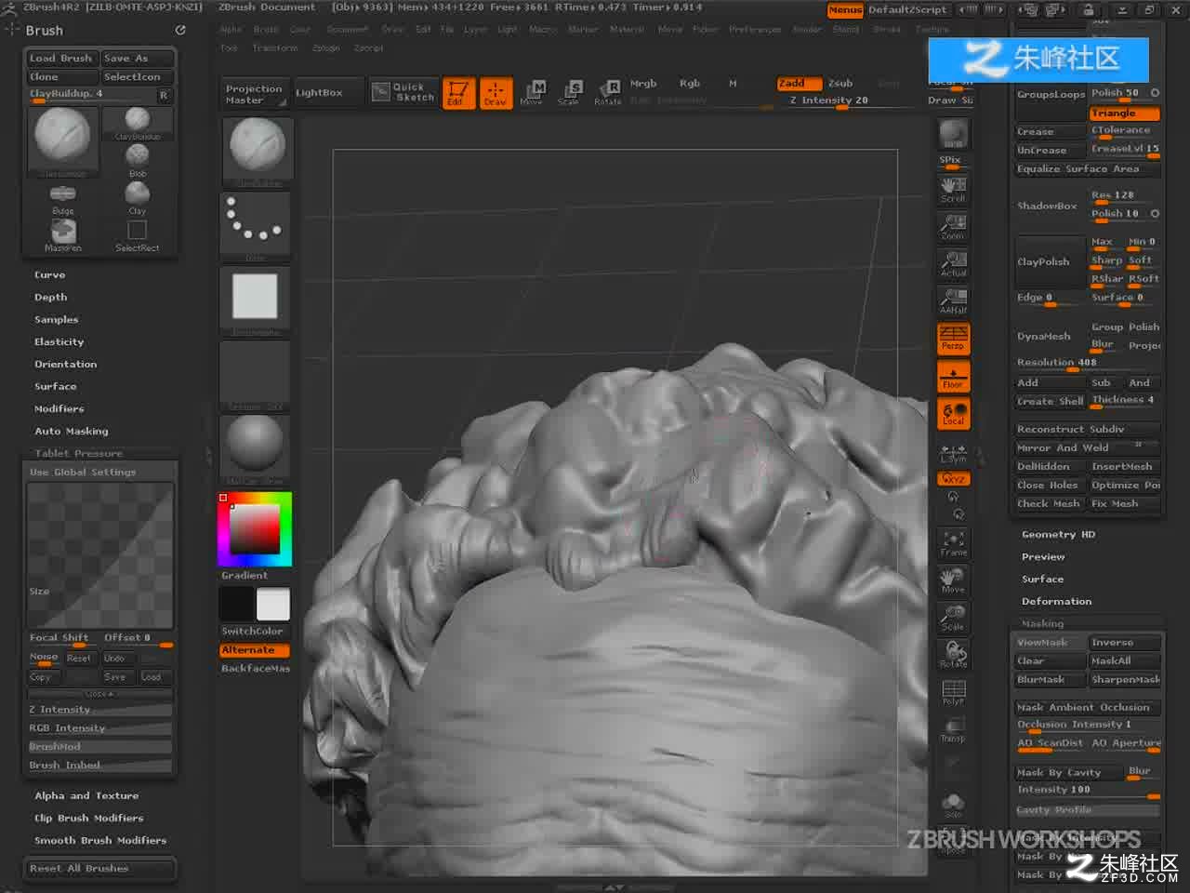Click Reset All Brushes
The image size is (1190, 893).
click(x=99, y=869)
